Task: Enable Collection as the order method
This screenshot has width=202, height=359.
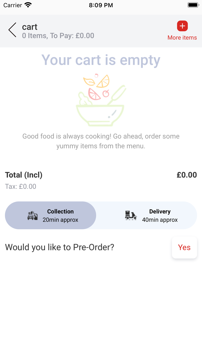Action: pyautogui.click(x=50, y=215)
